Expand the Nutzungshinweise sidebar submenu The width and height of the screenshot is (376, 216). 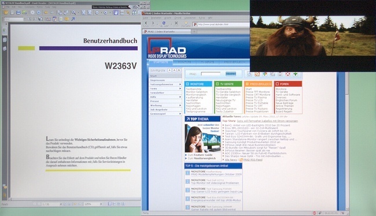coord(180,84)
